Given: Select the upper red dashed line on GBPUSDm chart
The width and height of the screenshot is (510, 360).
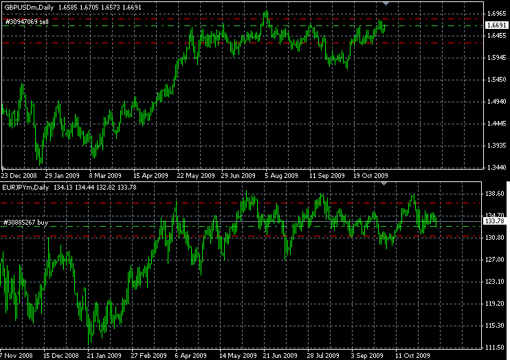Looking at the screenshot, I should (244, 19).
